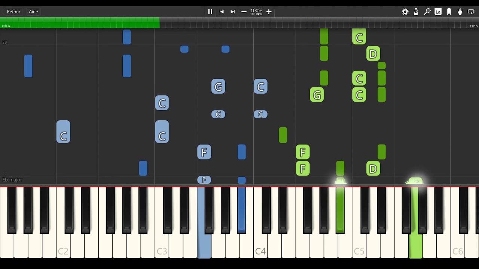Open the bookmarks panel
Image resolution: width=479 pixels, height=269 pixels.
(x=449, y=12)
